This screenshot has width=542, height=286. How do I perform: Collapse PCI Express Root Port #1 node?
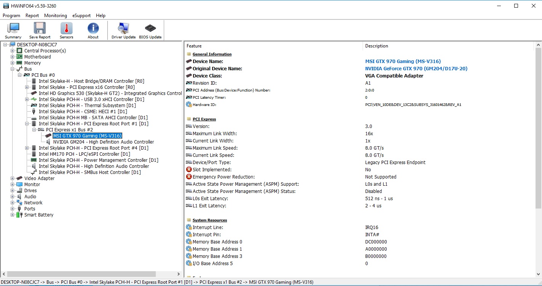[x=27, y=124]
